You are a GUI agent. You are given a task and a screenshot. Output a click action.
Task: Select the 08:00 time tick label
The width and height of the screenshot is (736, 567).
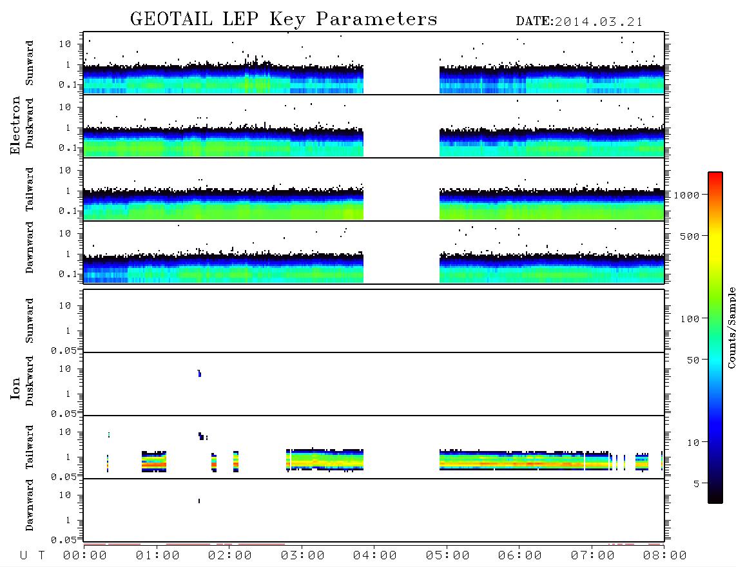tap(665, 556)
